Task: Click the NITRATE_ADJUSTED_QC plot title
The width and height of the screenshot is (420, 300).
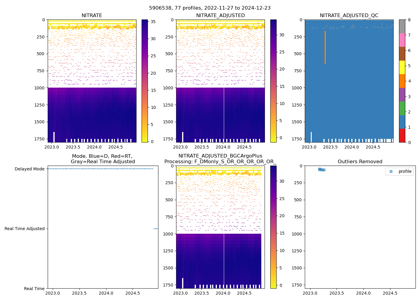Action: pos(349,16)
